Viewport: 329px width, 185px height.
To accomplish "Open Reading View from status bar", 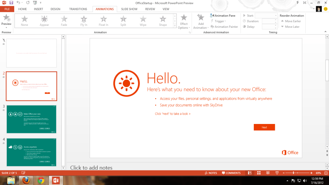I will tap(268, 173).
